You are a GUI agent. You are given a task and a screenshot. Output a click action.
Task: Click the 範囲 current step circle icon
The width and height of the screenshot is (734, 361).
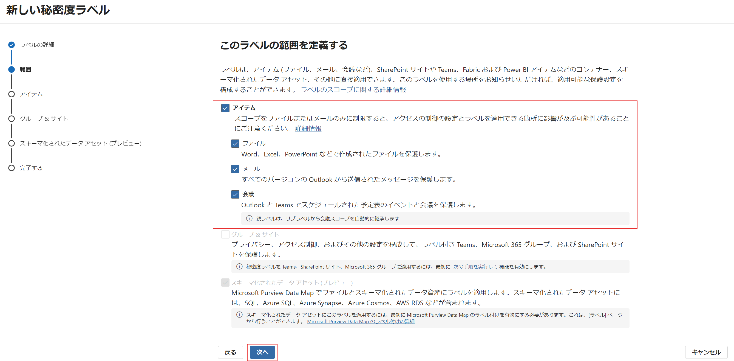coord(12,69)
